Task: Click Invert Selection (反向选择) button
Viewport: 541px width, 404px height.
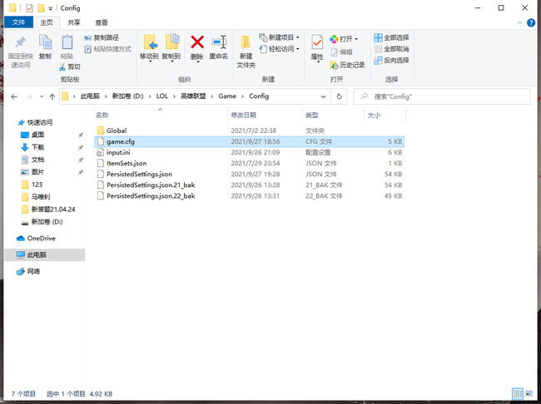Action: (391, 60)
